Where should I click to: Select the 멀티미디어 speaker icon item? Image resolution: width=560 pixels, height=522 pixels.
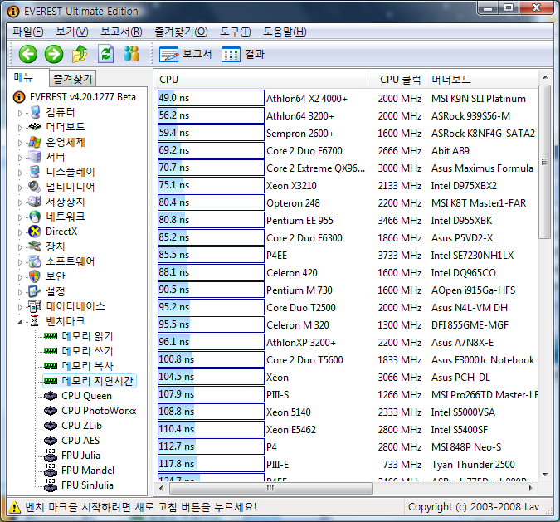(35, 187)
